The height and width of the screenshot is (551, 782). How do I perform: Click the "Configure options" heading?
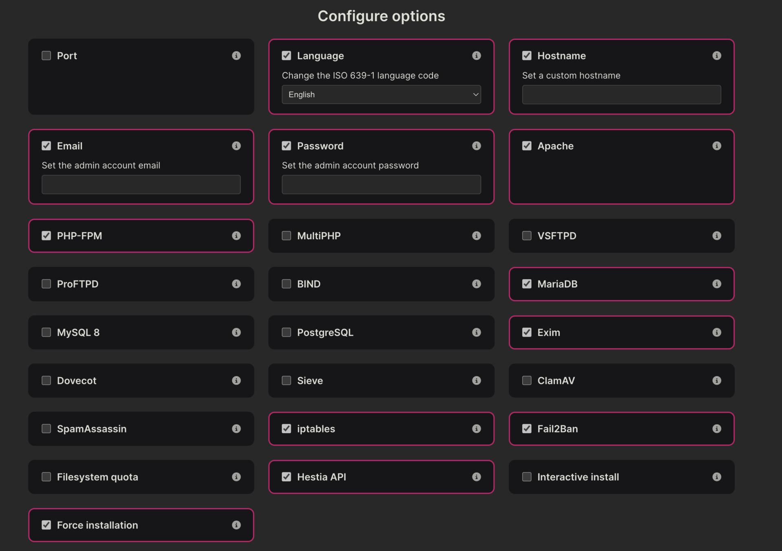(381, 16)
